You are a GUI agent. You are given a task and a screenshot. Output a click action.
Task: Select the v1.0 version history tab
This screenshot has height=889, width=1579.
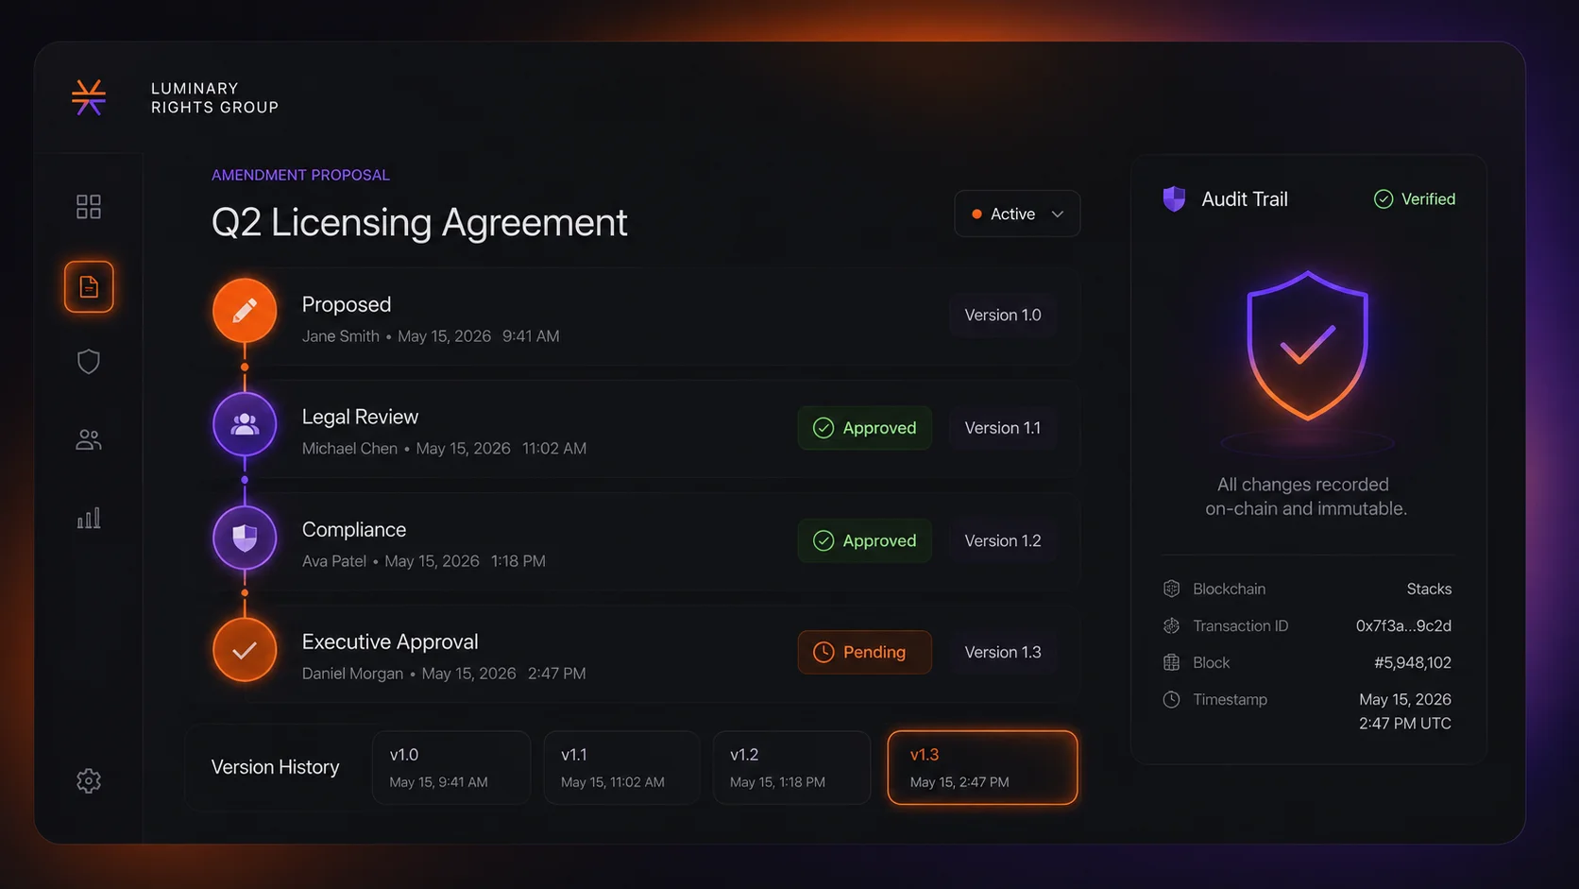(451, 767)
